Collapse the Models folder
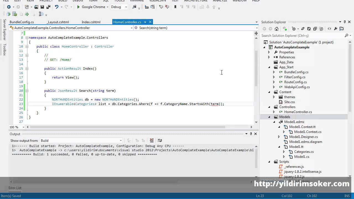This screenshot has height=199, width=354. point(269,117)
